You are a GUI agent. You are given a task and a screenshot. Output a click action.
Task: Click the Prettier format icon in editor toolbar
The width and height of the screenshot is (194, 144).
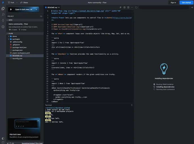pos(120,7)
